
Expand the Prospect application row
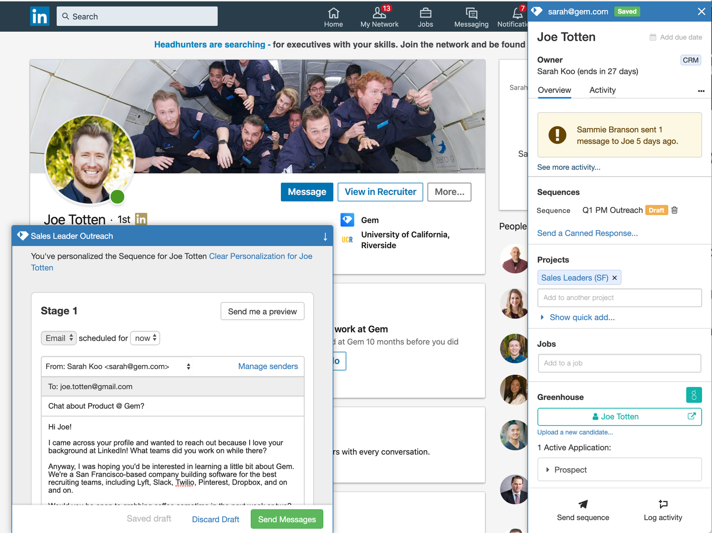click(x=620, y=469)
